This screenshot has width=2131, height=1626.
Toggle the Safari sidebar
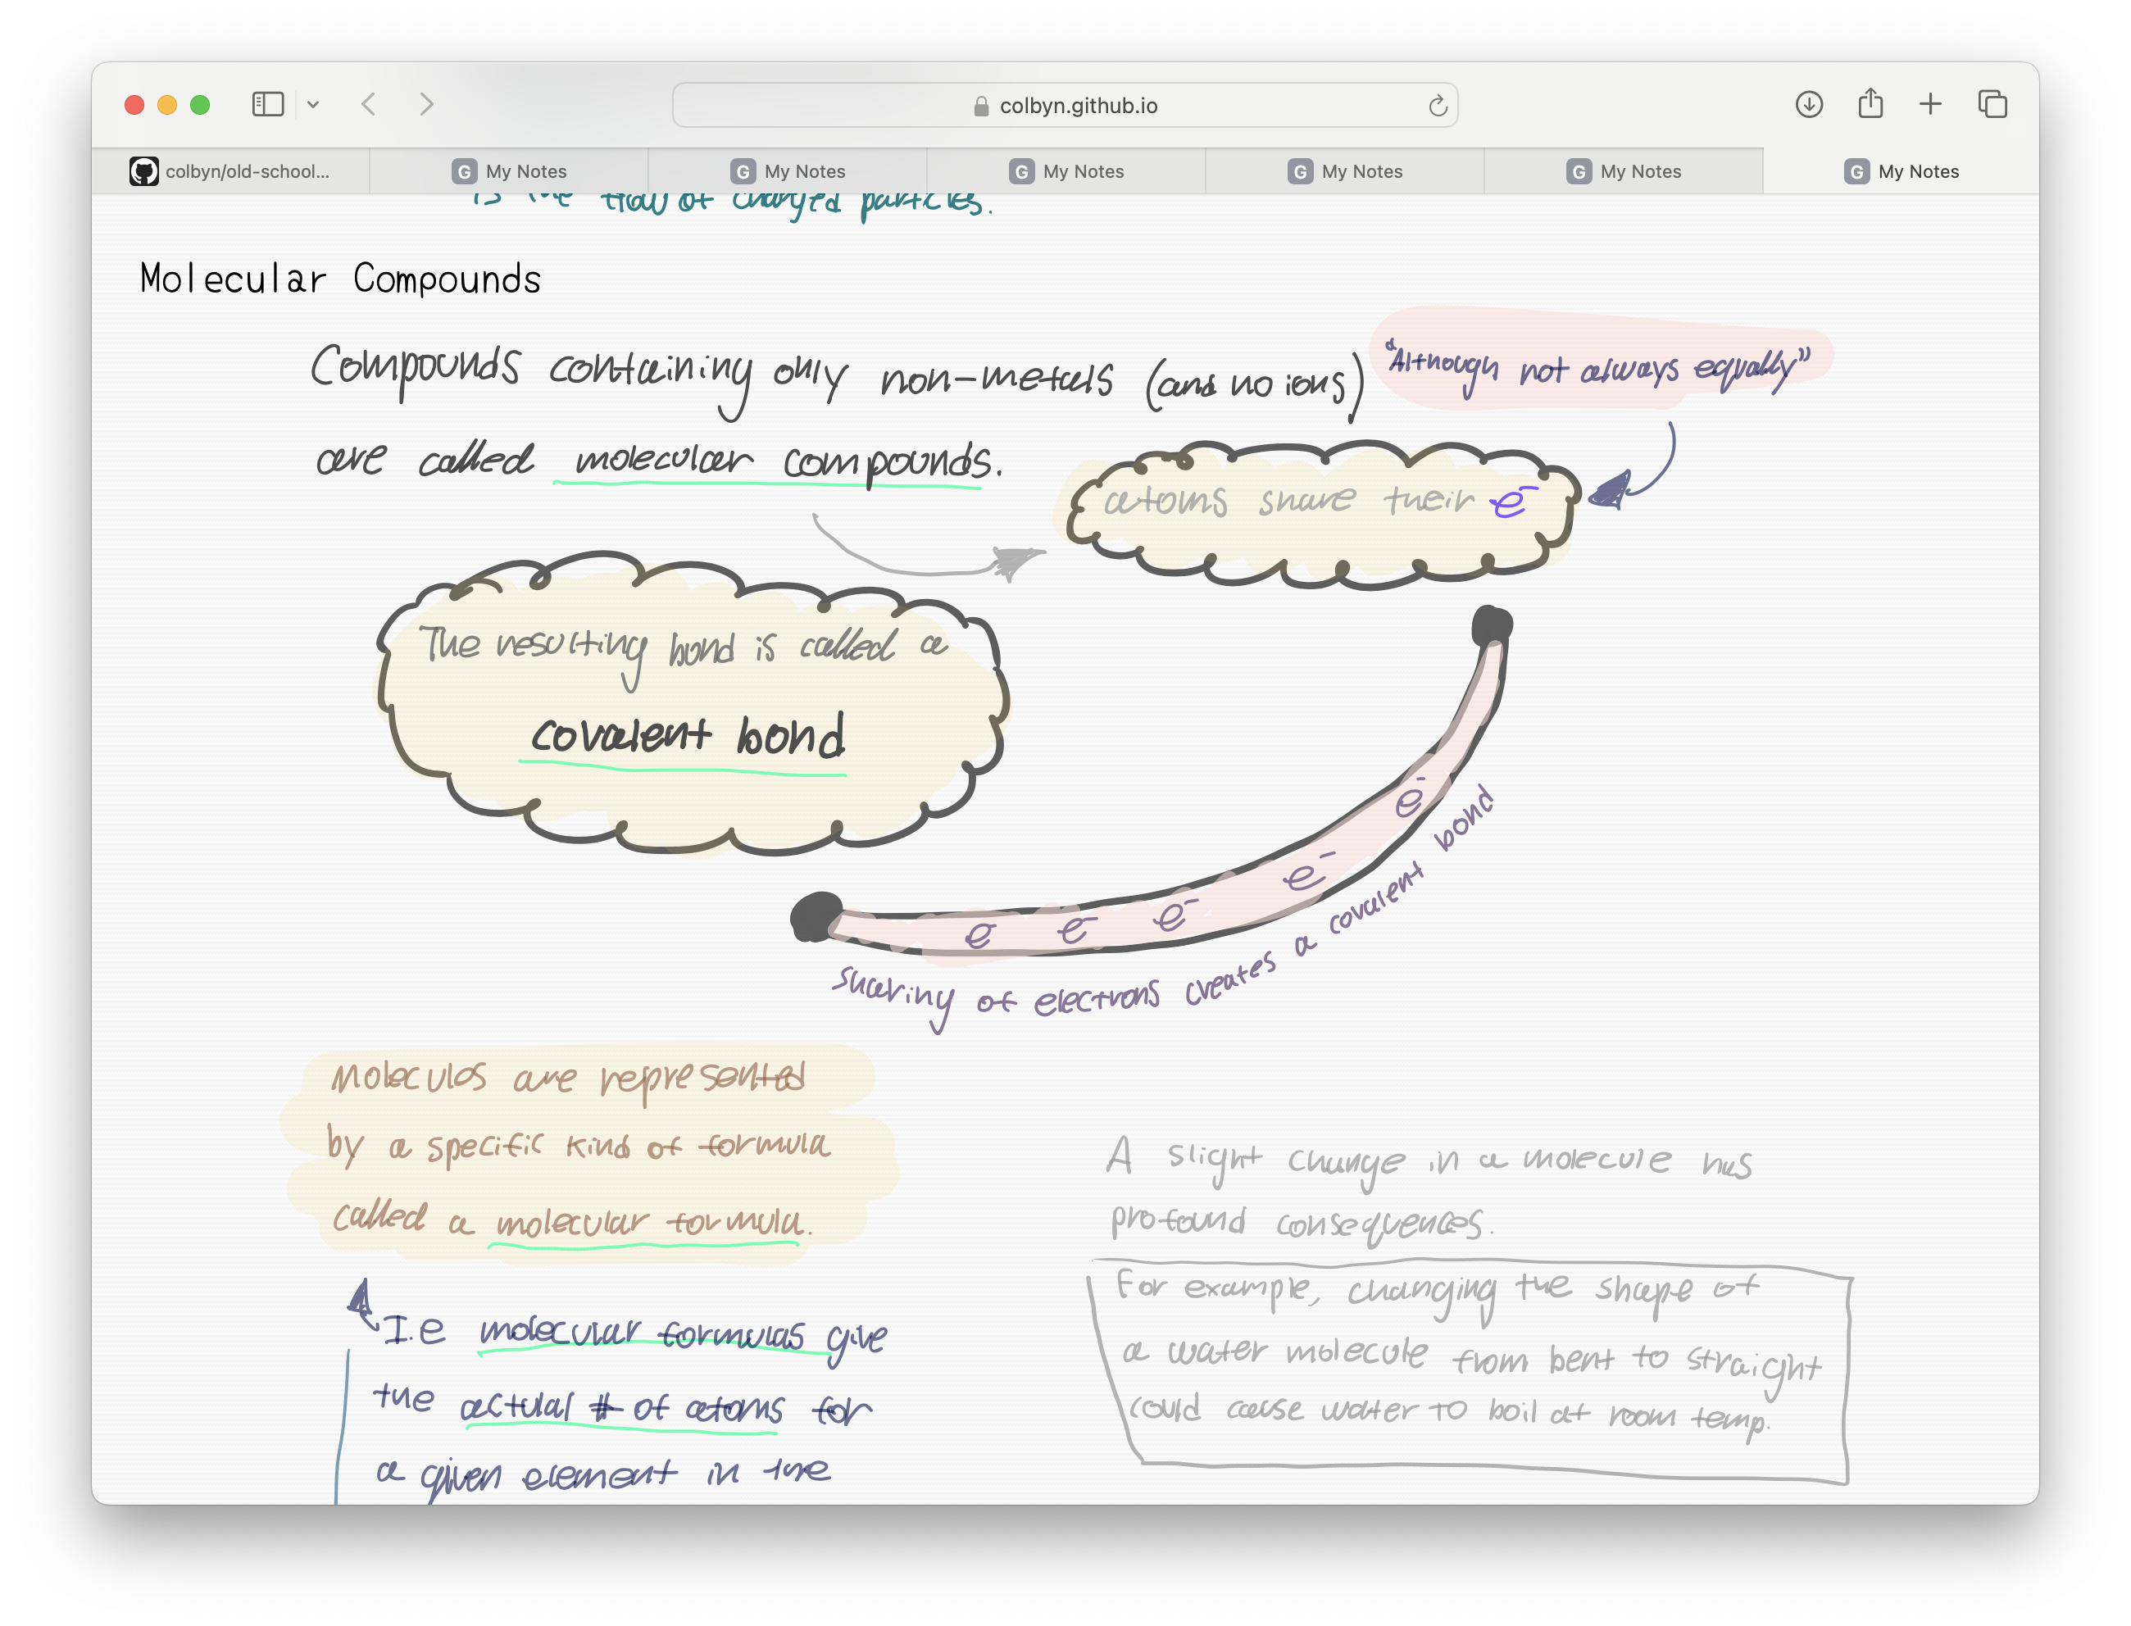[268, 105]
